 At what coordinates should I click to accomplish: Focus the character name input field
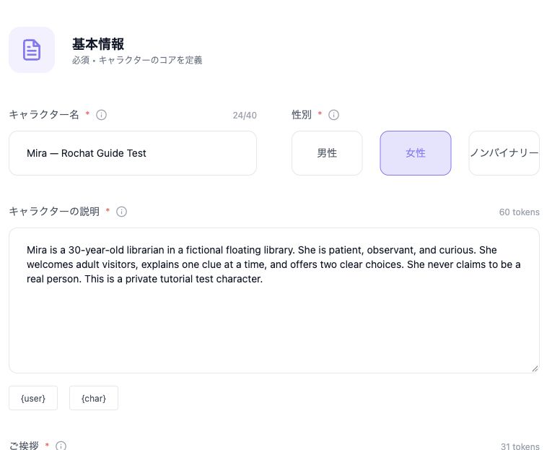[133, 153]
